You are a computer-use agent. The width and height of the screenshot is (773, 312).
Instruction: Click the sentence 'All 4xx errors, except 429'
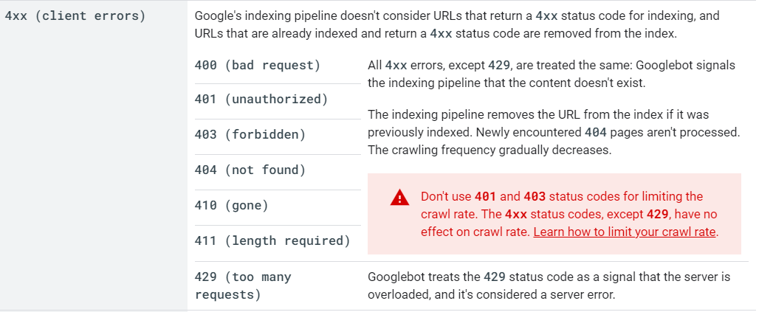tap(439, 65)
